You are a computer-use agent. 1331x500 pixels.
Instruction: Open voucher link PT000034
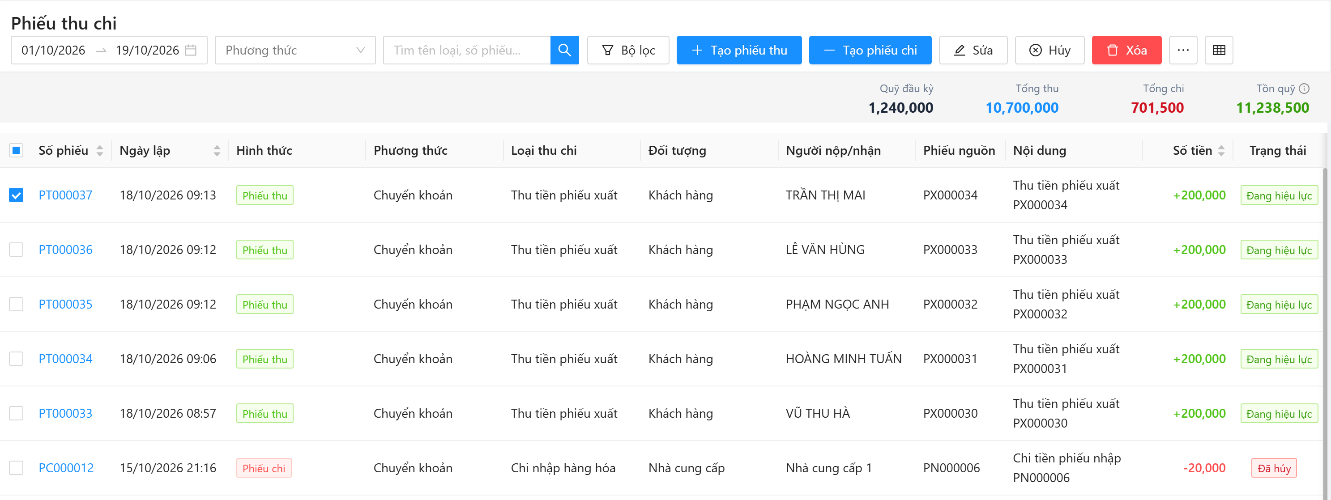click(x=66, y=359)
